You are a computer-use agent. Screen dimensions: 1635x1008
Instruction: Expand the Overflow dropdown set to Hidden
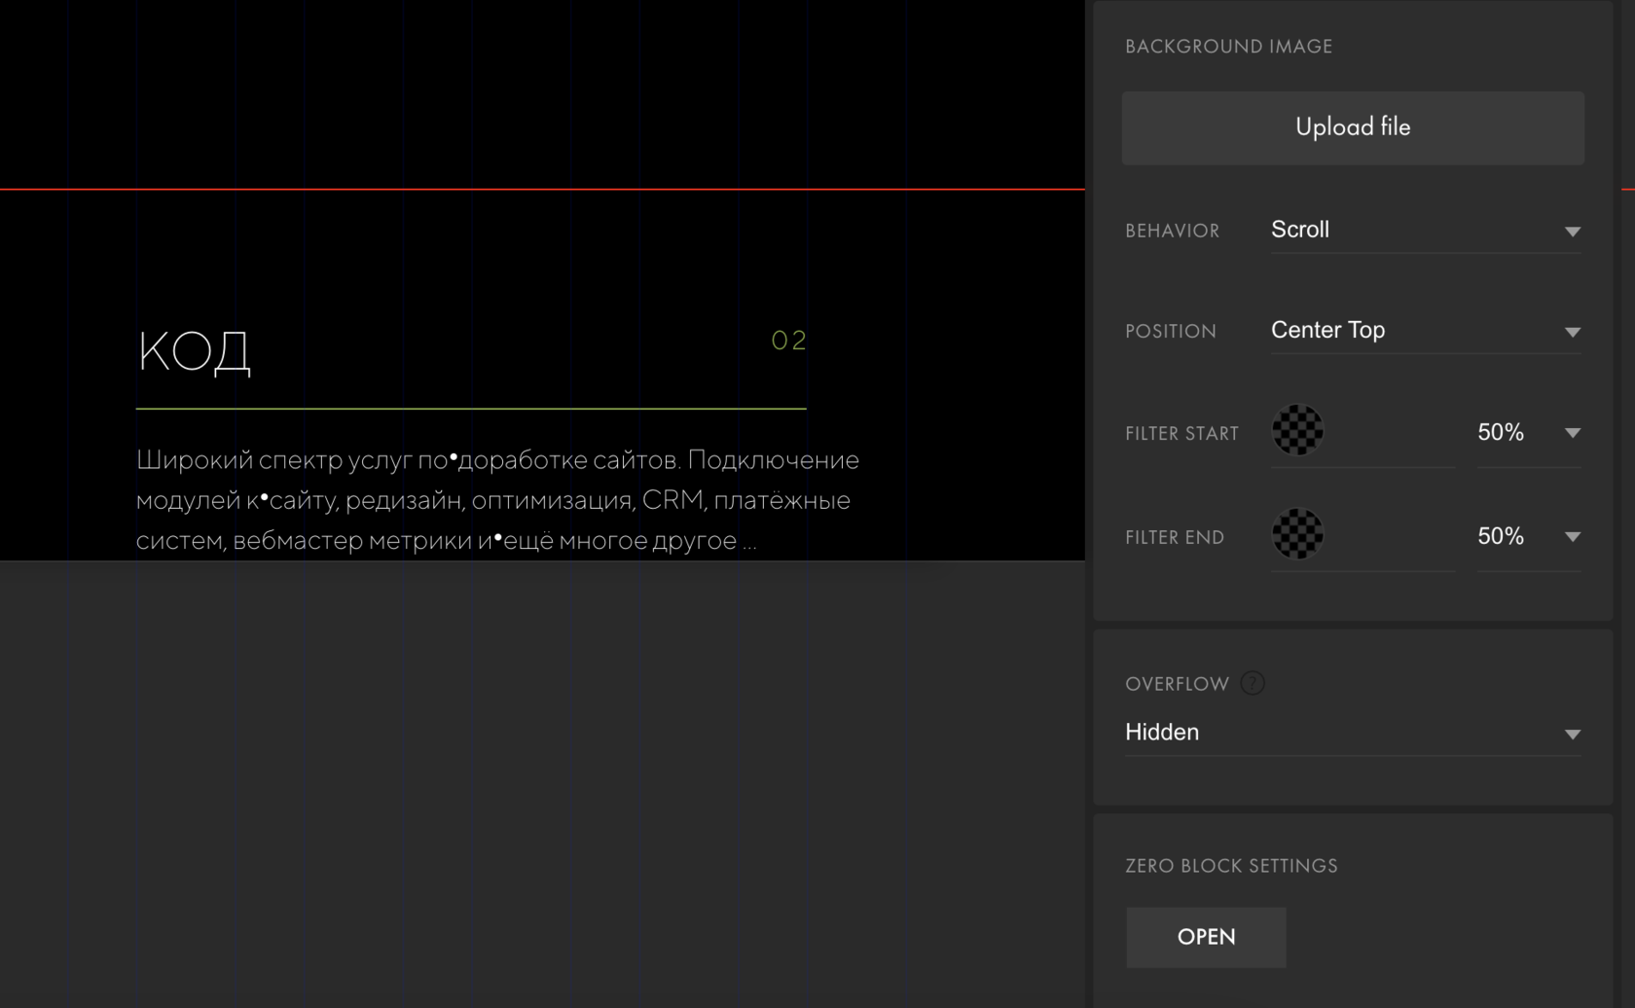tap(1353, 733)
